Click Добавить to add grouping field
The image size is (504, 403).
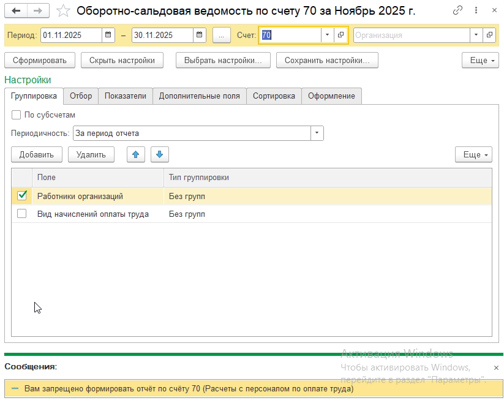coord(37,154)
